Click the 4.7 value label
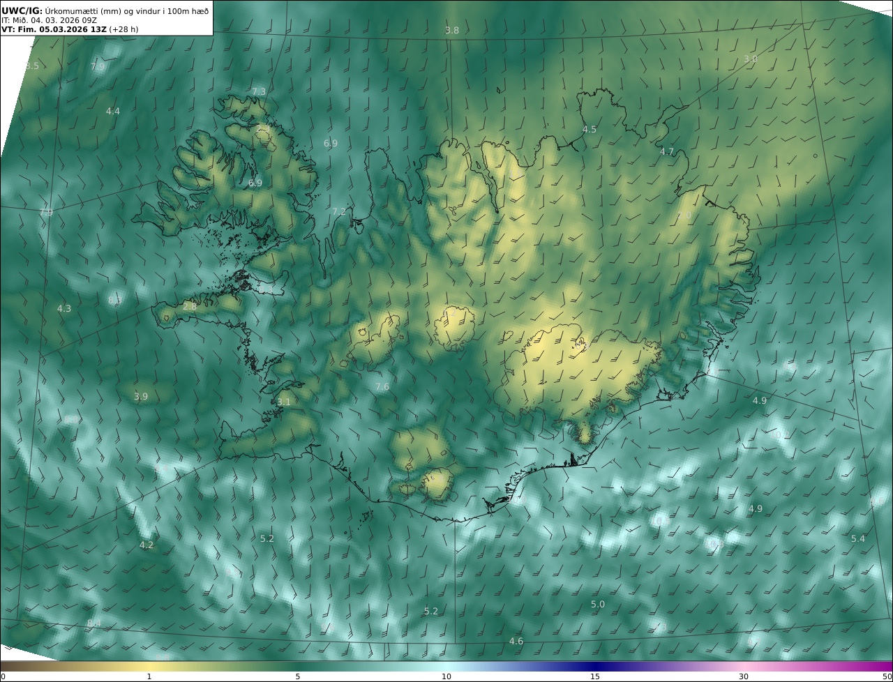Image resolution: width=893 pixels, height=682 pixels. [x=667, y=151]
